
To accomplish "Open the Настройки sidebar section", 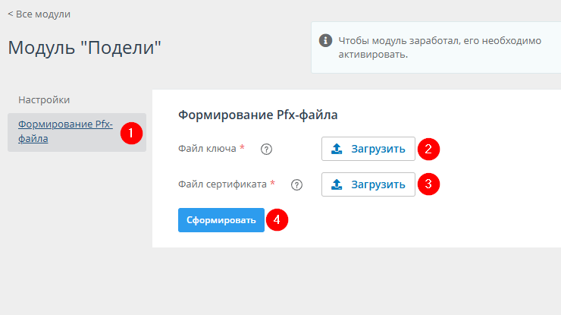I will coord(44,99).
